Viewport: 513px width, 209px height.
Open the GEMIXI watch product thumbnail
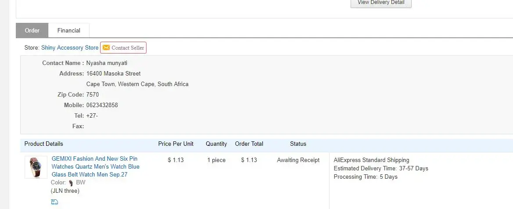click(36, 167)
